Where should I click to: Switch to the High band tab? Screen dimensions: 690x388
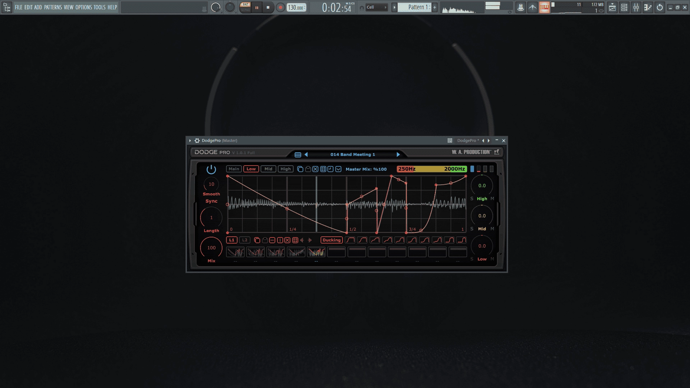[286, 169]
